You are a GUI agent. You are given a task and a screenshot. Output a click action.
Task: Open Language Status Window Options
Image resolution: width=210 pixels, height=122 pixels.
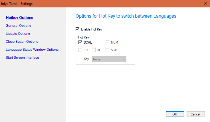click(x=32, y=50)
